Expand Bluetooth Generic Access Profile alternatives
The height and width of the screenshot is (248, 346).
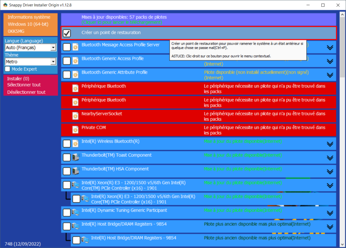[x=330, y=61]
